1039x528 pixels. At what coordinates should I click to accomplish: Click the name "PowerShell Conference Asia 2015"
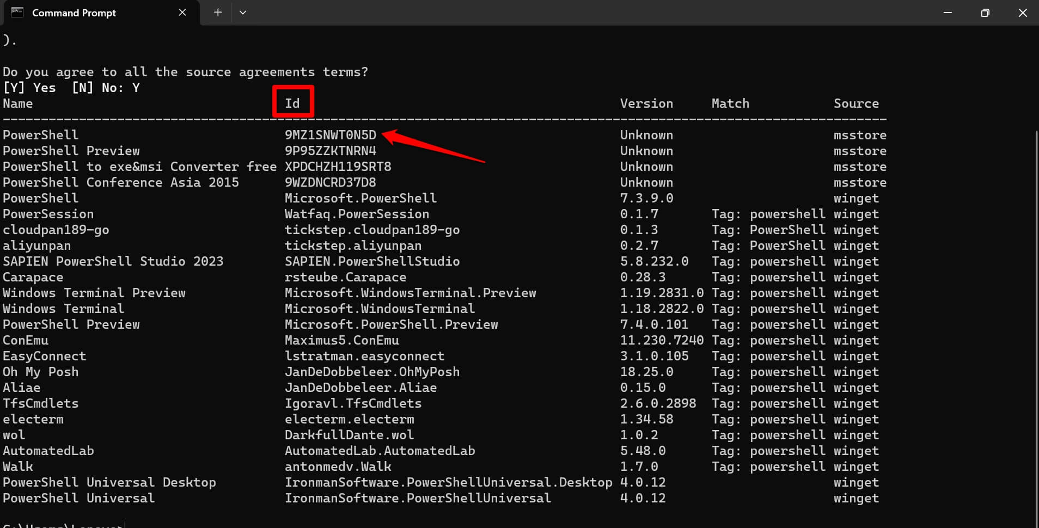click(x=121, y=182)
